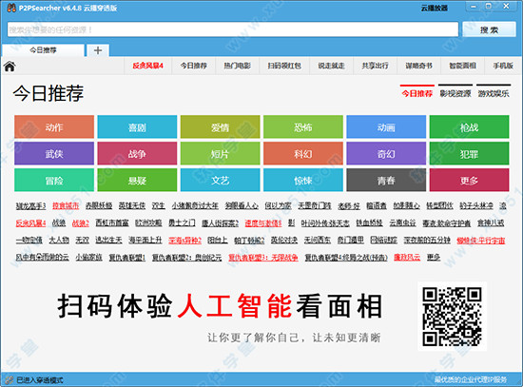Open the red 复仇者联盟3:无限战争 link
523x387 pixels.
263,258
